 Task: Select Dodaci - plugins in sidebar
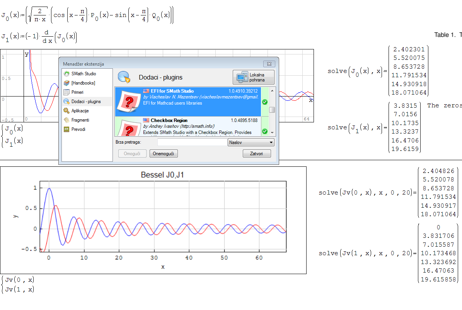pyautogui.click(x=86, y=102)
